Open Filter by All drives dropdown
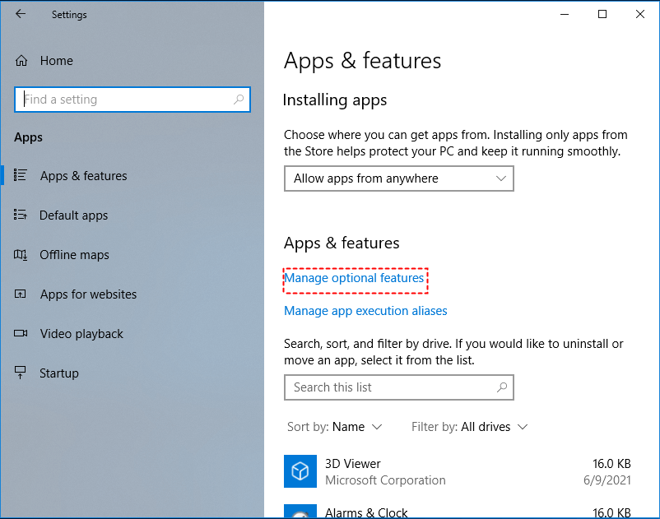Image resolution: width=660 pixels, height=519 pixels. (x=469, y=427)
